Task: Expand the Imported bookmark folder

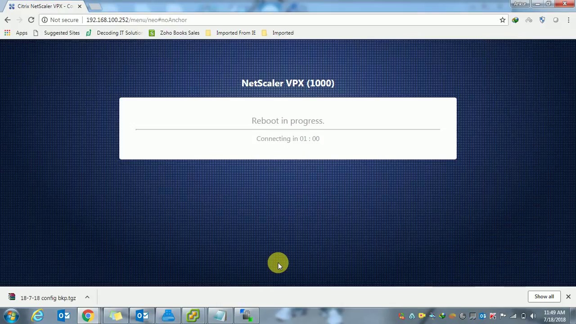Action: [278, 33]
